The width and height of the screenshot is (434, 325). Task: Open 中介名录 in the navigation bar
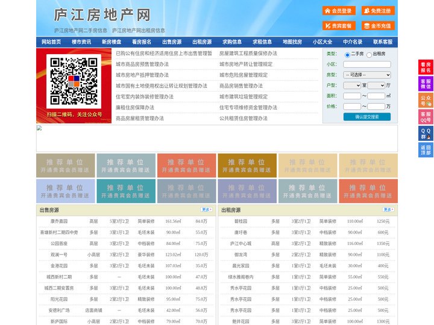click(x=353, y=42)
